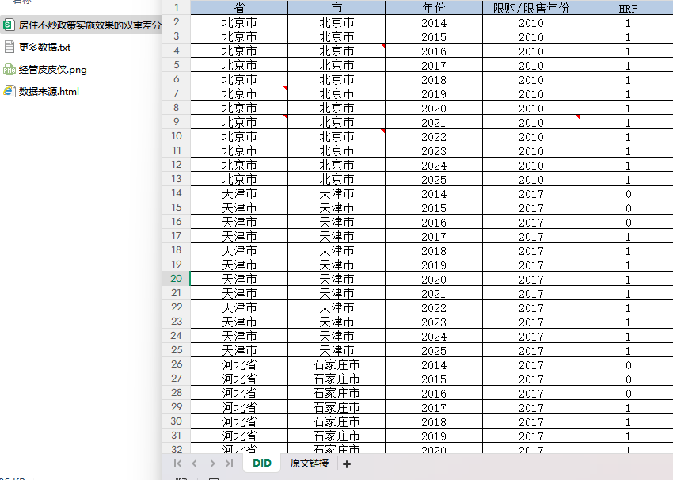
Task: Click 天津市 province cell in row 14
Action: coord(239,193)
